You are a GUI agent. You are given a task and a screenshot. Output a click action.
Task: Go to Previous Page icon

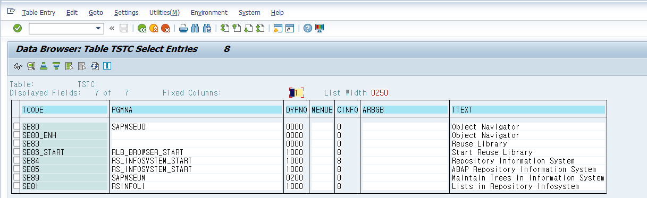pos(237,28)
